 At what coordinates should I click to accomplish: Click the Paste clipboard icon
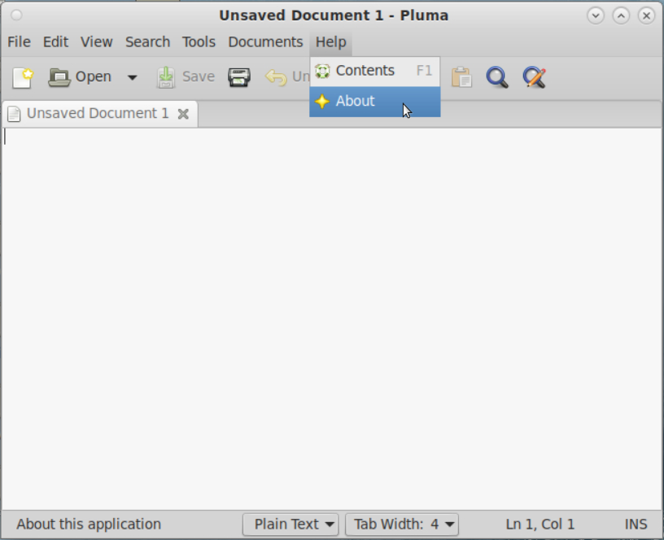click(x=461, y=76)
